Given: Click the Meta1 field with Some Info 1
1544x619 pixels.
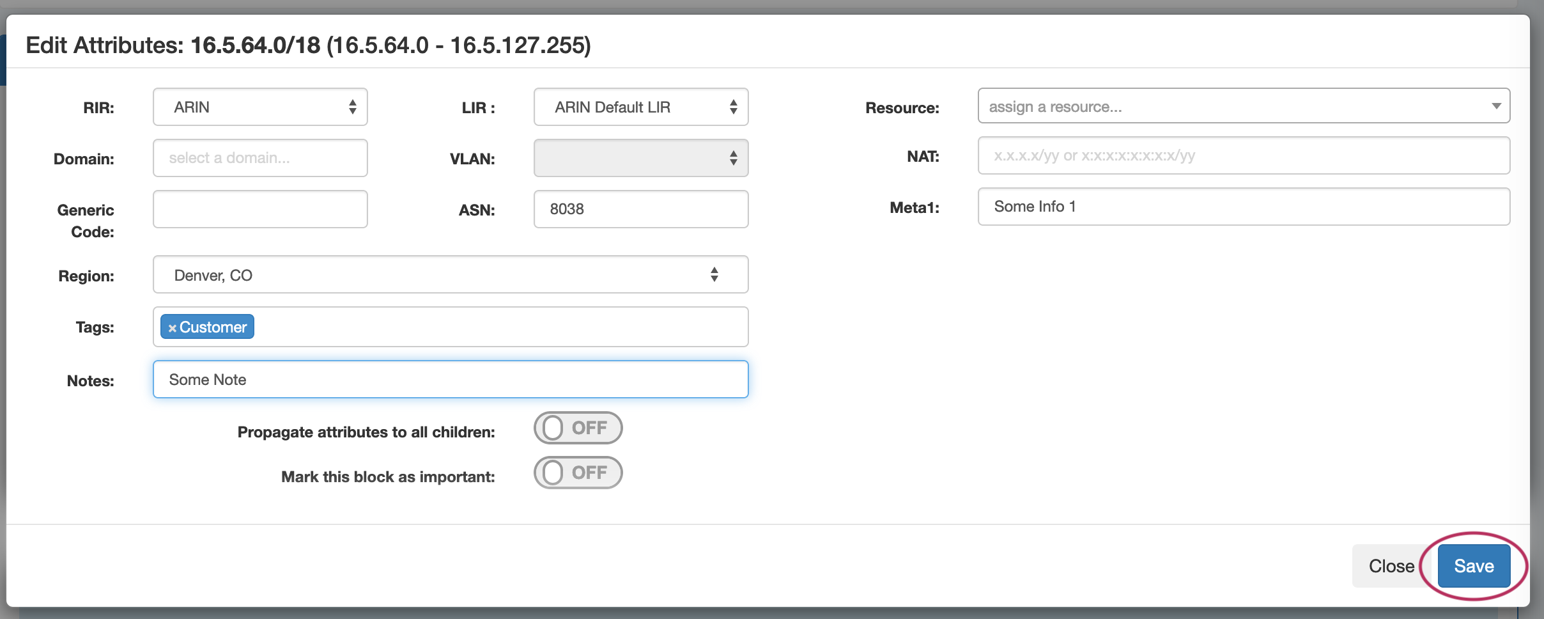Looking at the screenshot, I should [x=1243, y=207].
